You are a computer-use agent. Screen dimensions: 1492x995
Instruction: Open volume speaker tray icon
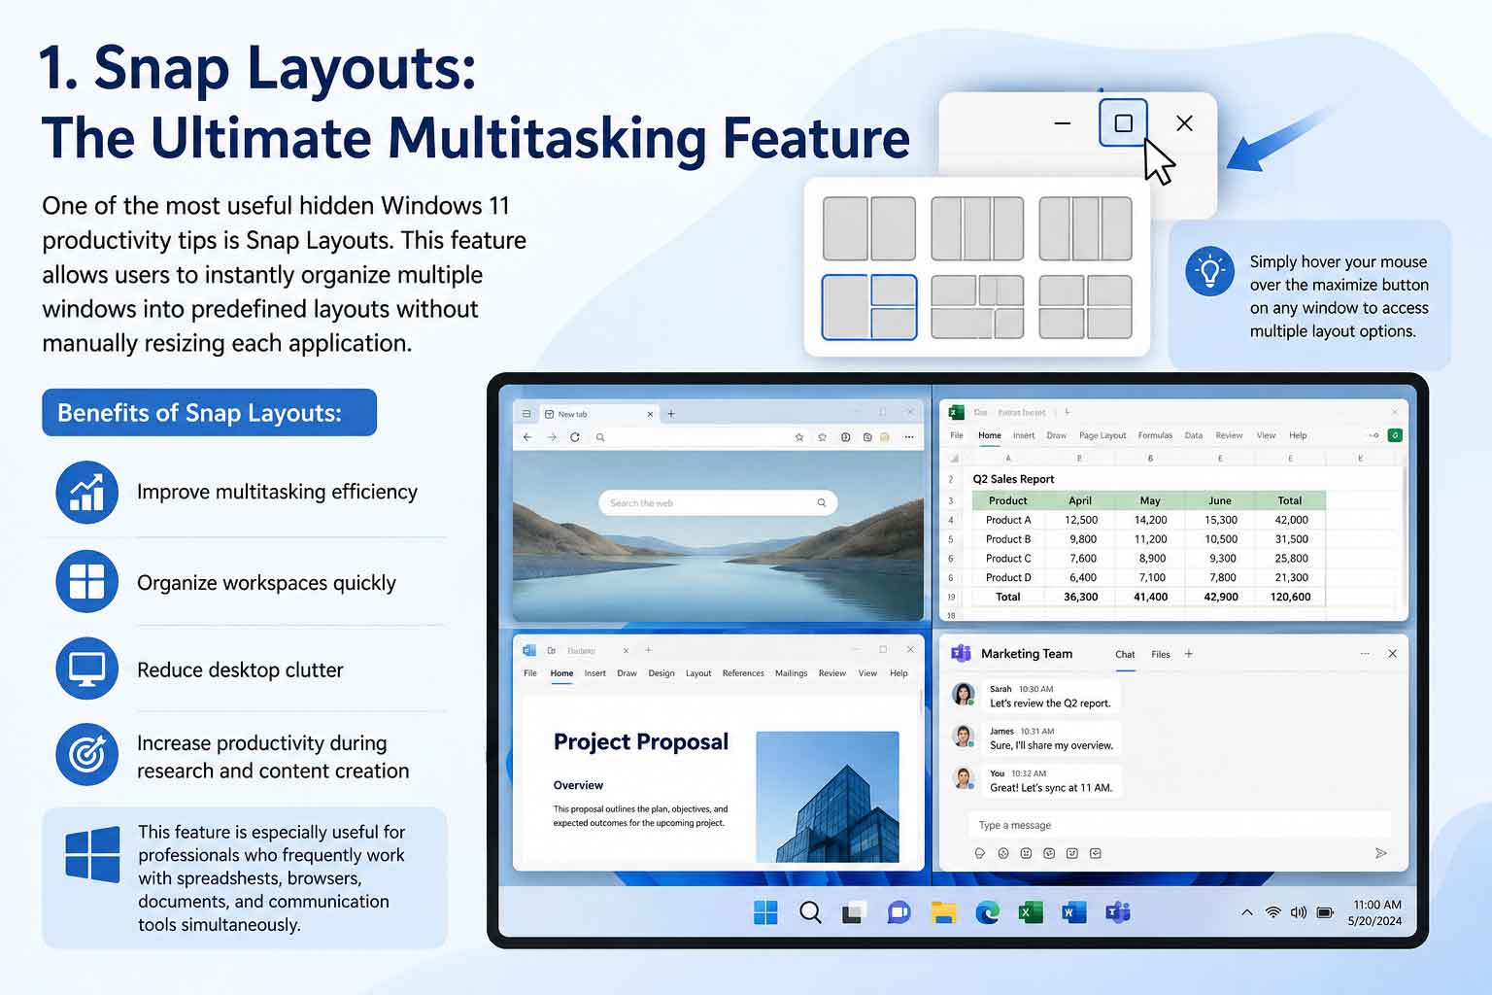1299,912
